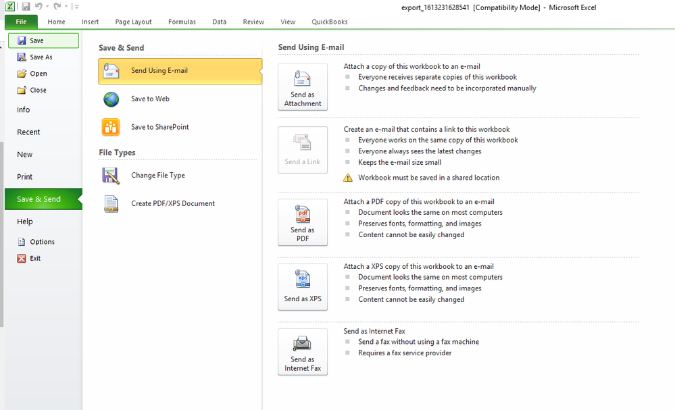
Task: Click the Save to Web label
Action: [150, 99]
